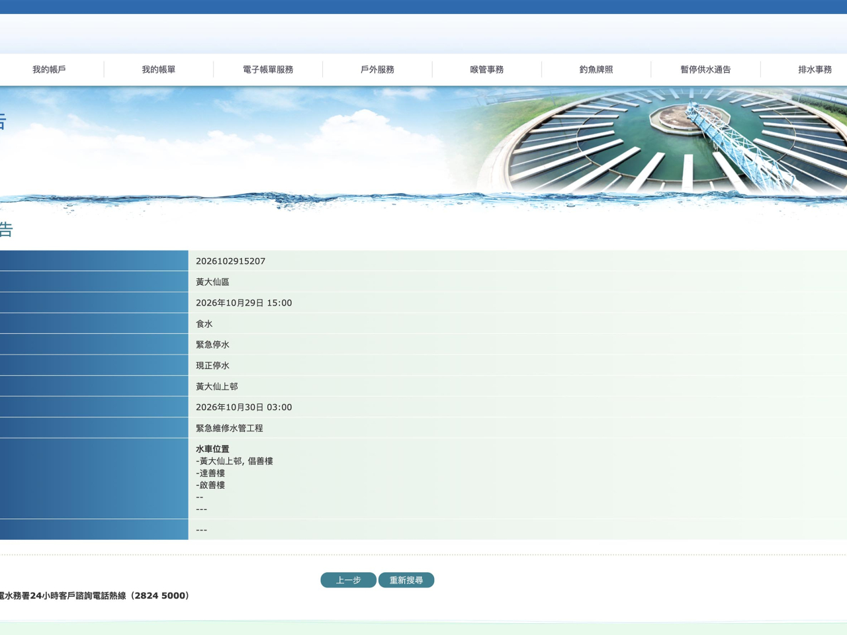847x635 pixels.
Task: Click the 上一步 button
Action: 348,580
